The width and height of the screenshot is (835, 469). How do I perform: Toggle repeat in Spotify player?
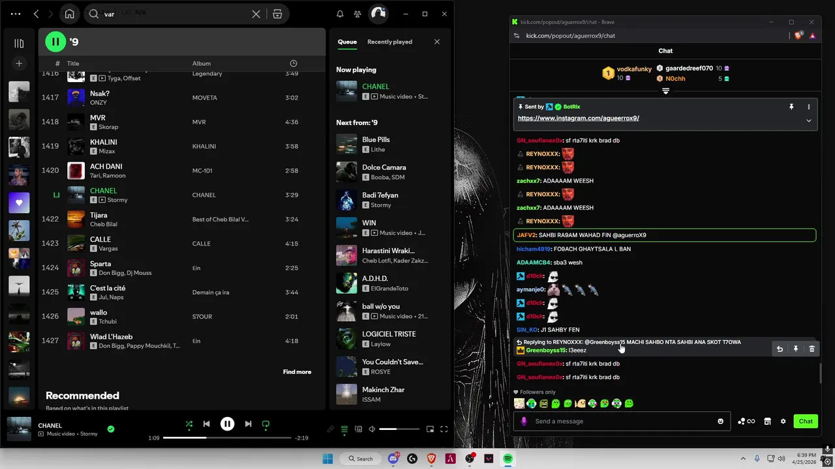coord(266,424)
